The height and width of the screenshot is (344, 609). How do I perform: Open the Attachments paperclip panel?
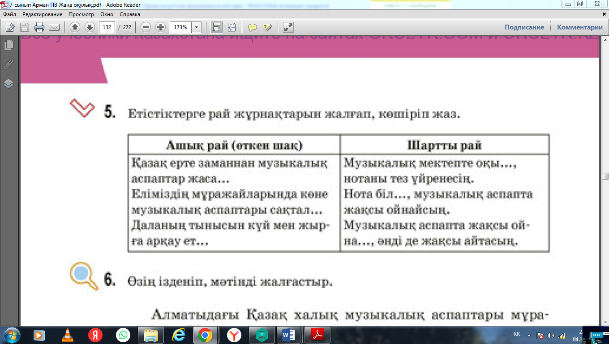[x=9, y=64]
